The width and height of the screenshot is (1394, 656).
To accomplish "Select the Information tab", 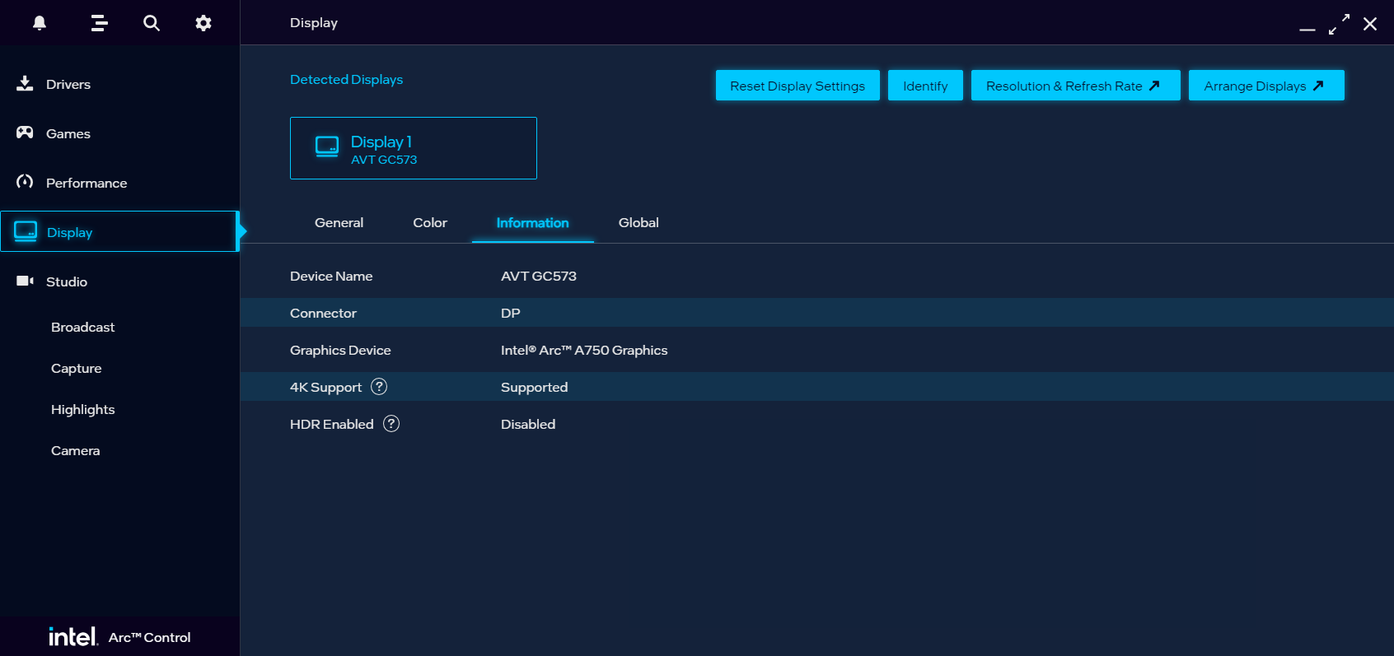I will coord(532,222).
